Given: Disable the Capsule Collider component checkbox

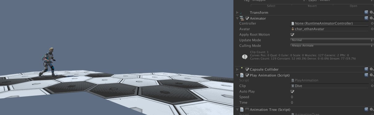Looking at the screenshot, I should pyautogui.click(x=247, y=69).
